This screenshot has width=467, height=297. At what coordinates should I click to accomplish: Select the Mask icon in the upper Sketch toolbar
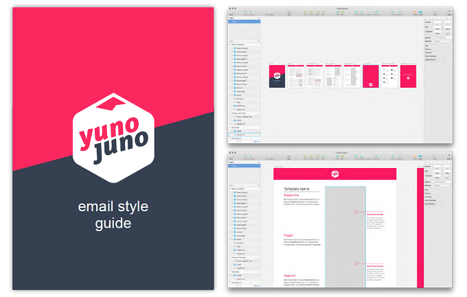337,12
